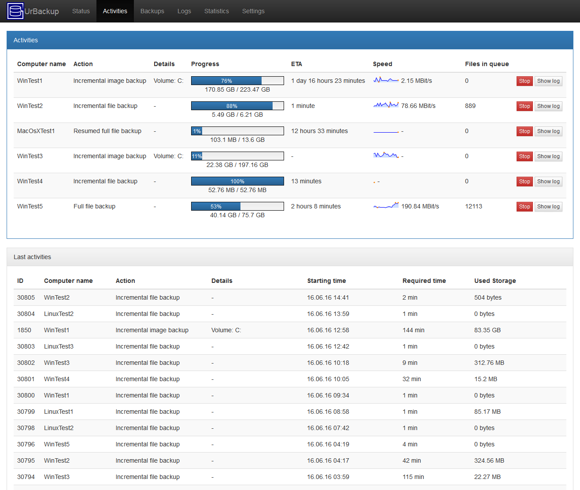Open the Status tab
The width and height of the screenshot is (580, 490).
(81, 11)
